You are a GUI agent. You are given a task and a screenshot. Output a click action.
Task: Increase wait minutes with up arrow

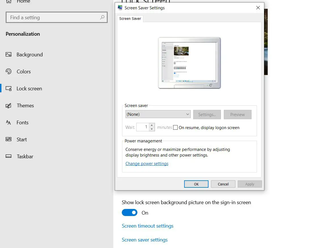[x=152, y=125]
